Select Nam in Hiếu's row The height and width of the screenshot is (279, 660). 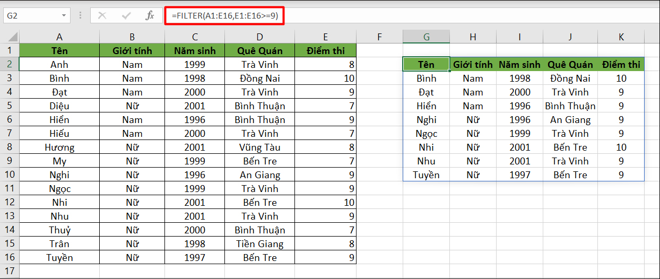(x=132, y=133)
